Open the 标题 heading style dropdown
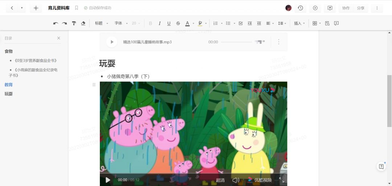392x186 pixels. pyautogui.click(x=101, y=23)
